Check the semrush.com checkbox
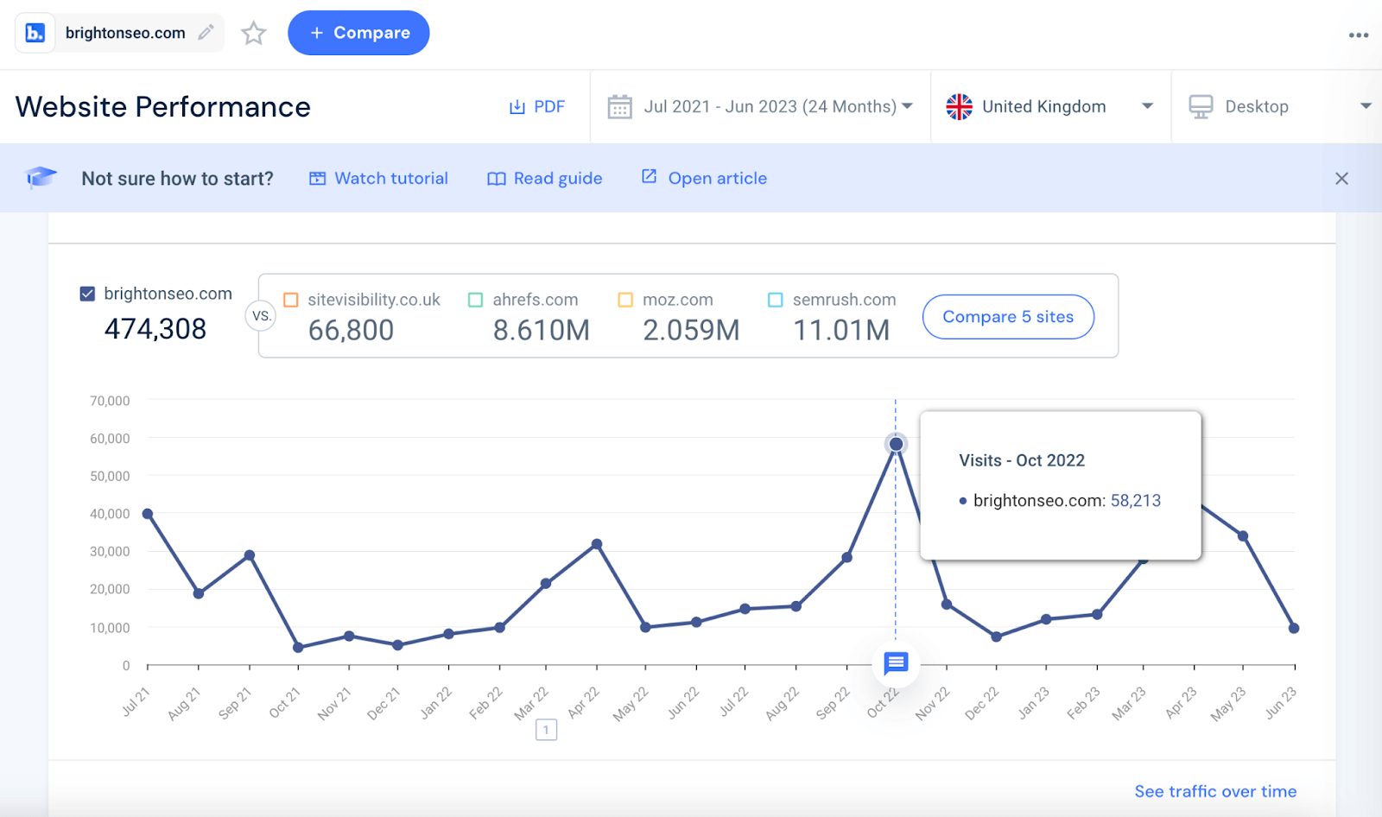 tap(776, 300)
